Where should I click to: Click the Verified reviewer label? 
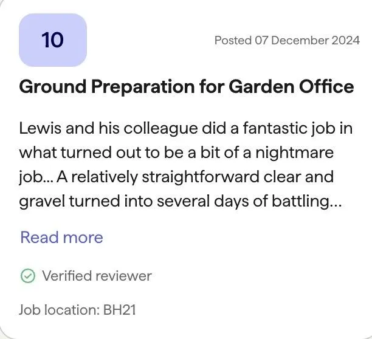coord(97,276)
